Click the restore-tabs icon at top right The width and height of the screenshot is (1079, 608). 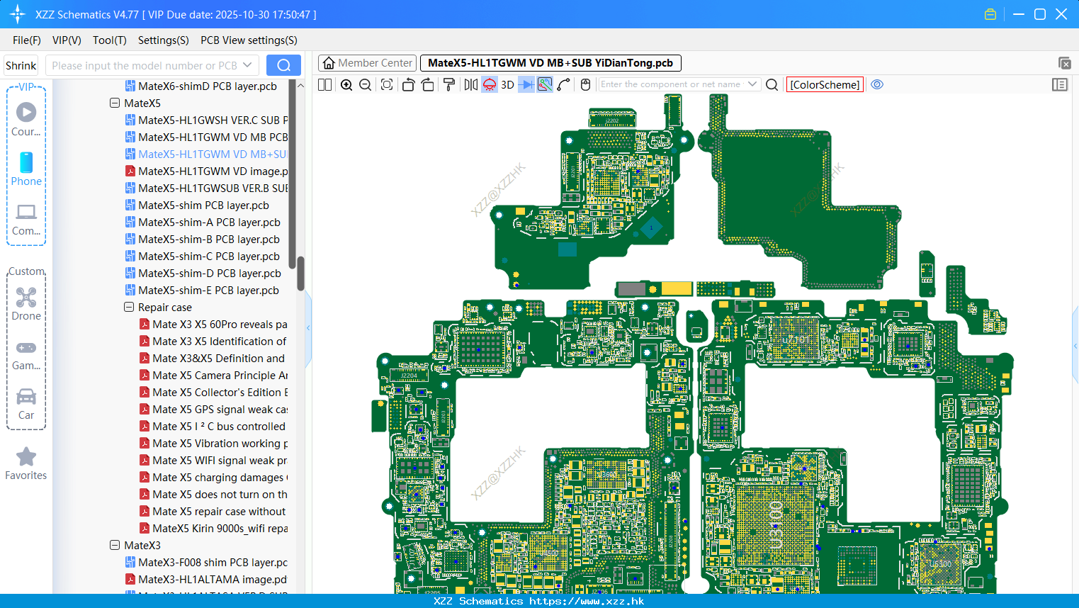click(1064, 63)
